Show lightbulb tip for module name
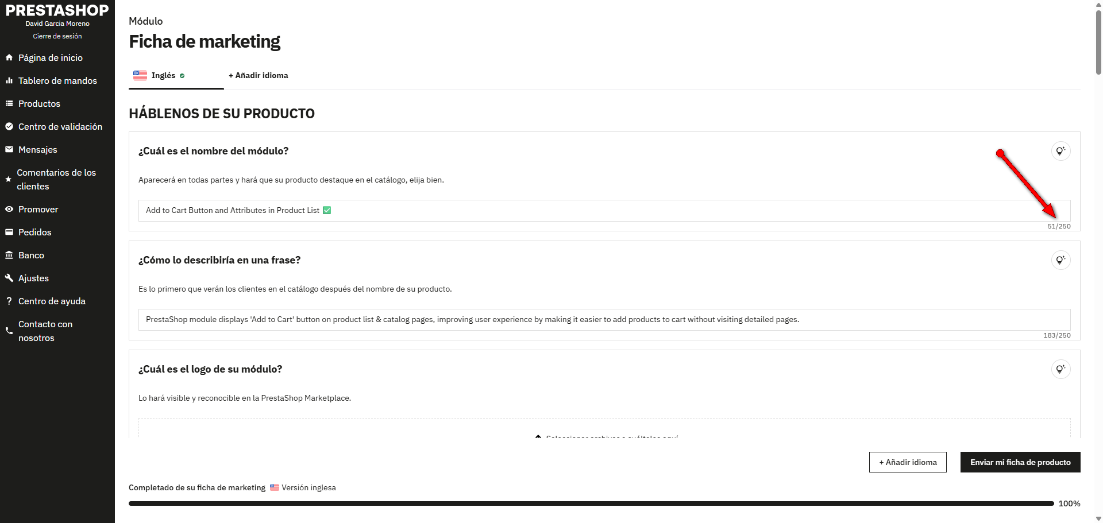The width and height of the screenshot is (1103, 523). coord(1060,151)
